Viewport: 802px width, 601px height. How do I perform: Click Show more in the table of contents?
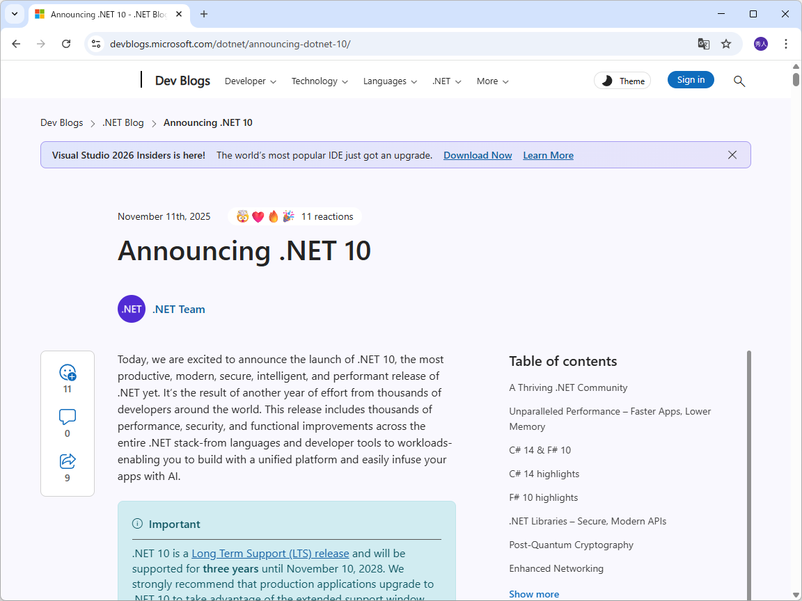(533, 593)
